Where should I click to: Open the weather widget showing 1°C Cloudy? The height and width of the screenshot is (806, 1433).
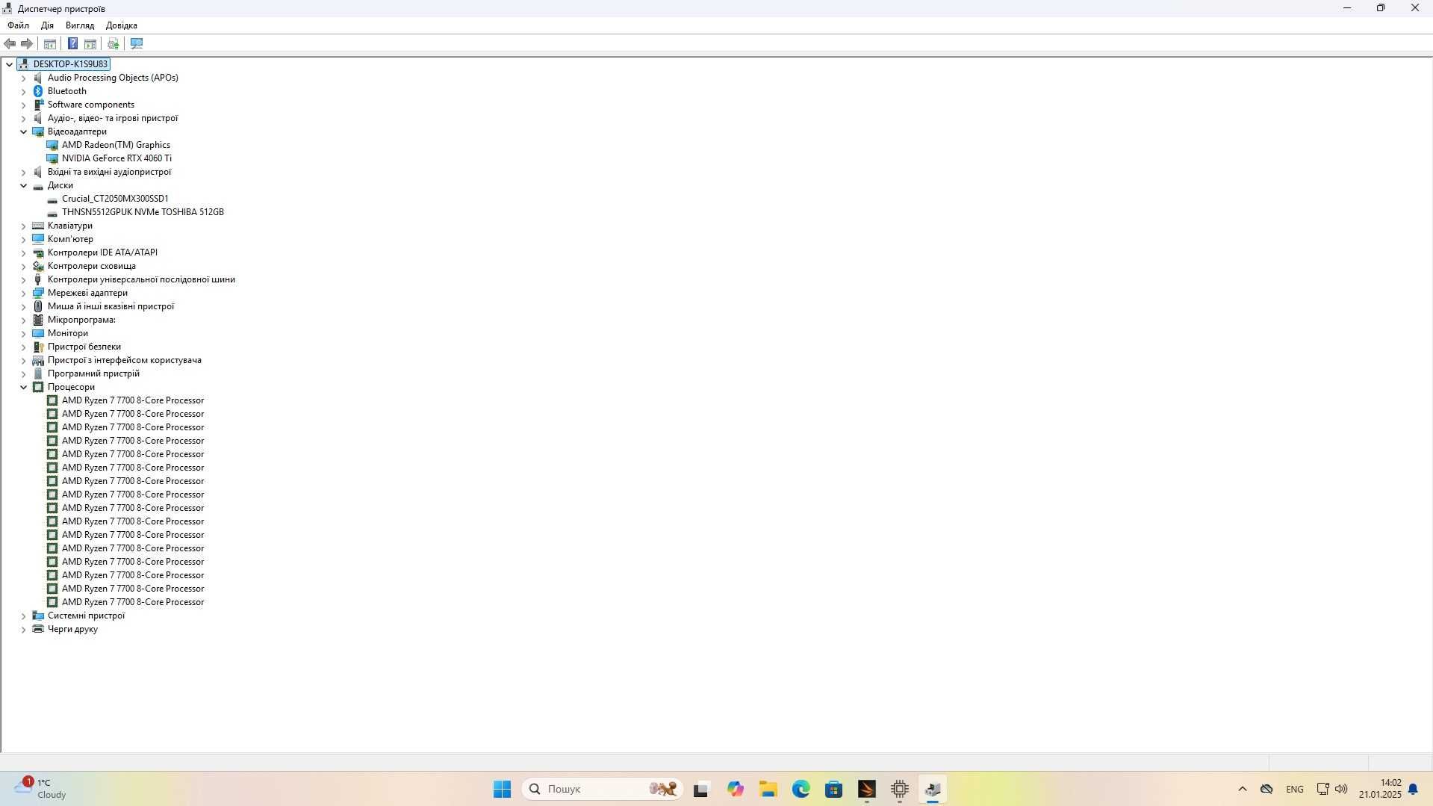pos(41,789)
